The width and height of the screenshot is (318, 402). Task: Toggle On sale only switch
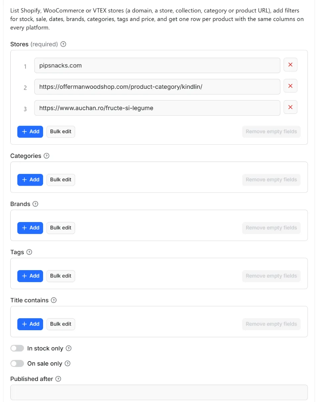(x=17, y=363)
